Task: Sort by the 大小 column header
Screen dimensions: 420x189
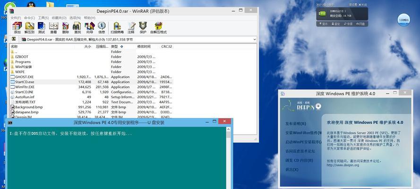Action: [x=87, y=46]
